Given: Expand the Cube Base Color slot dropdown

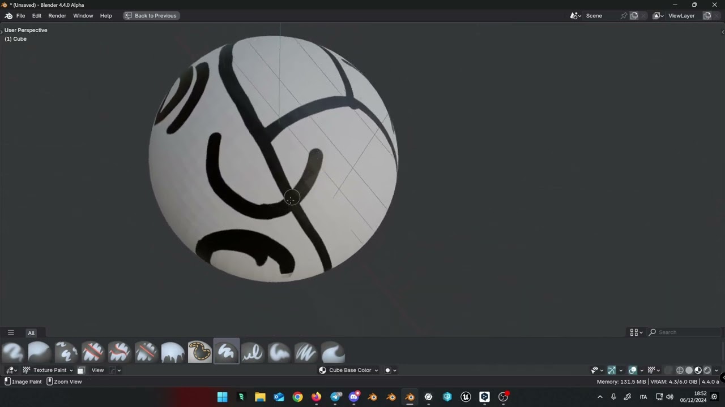Looking at the screenshot, I should 349,370.
